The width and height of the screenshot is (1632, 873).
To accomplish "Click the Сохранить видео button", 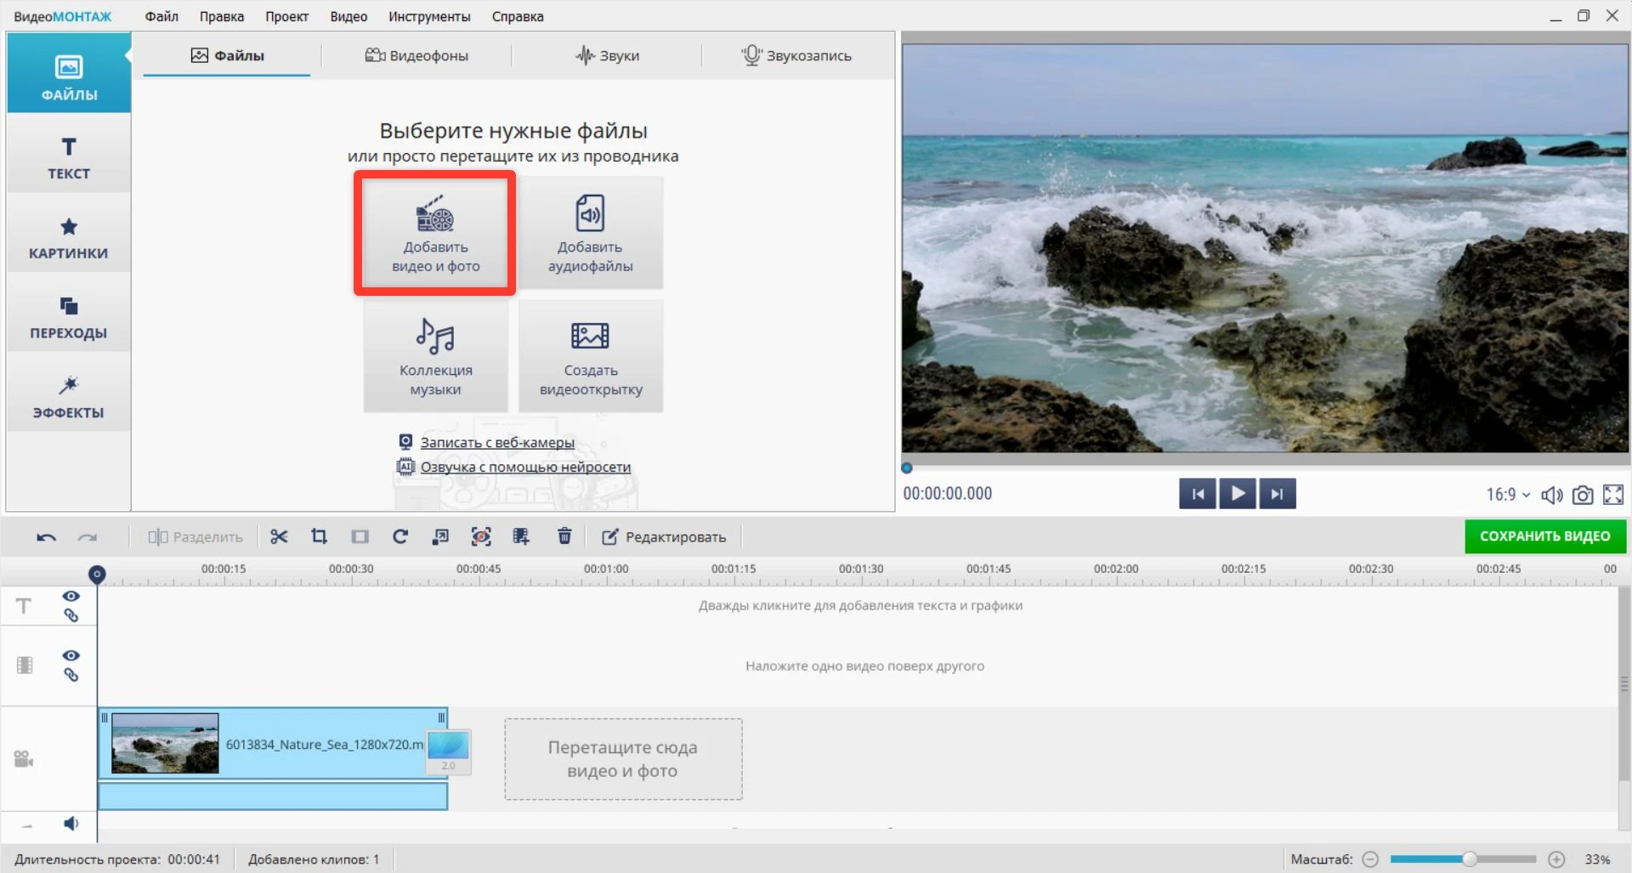I will click(1544, 536).
